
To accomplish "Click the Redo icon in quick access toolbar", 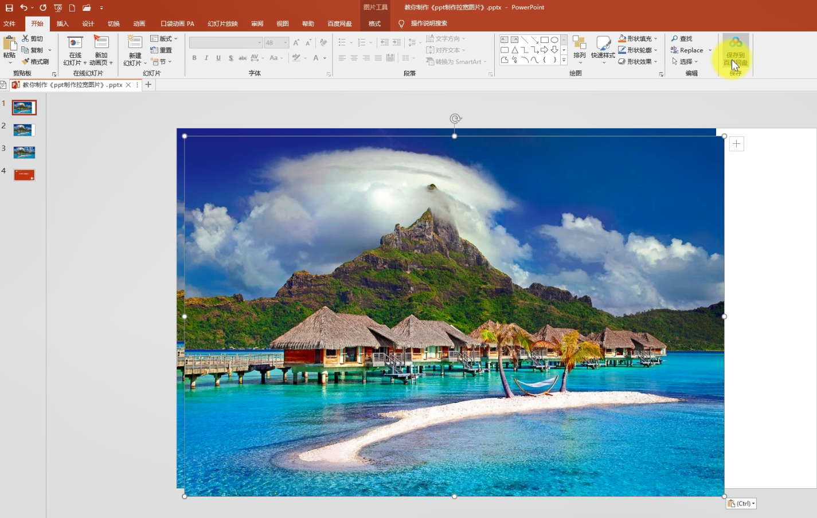I will (x=43, y=7).
